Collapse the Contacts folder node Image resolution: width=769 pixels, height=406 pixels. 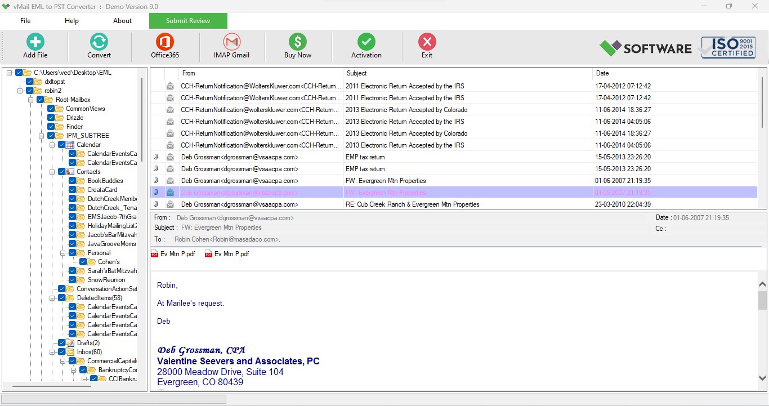click(x=52, y=172)
